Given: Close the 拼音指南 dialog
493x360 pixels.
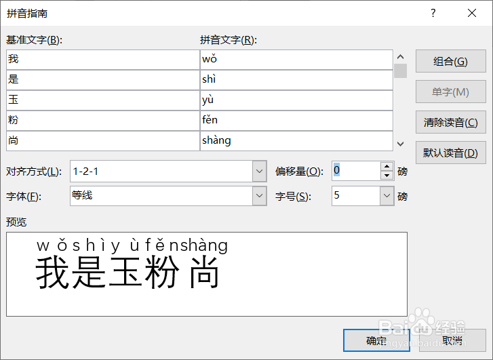Looking at the screenshot, I should 472,13.
